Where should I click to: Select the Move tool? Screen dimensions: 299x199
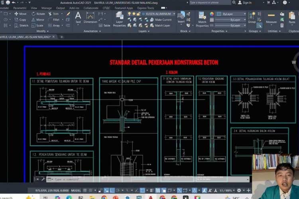[20, 14]
